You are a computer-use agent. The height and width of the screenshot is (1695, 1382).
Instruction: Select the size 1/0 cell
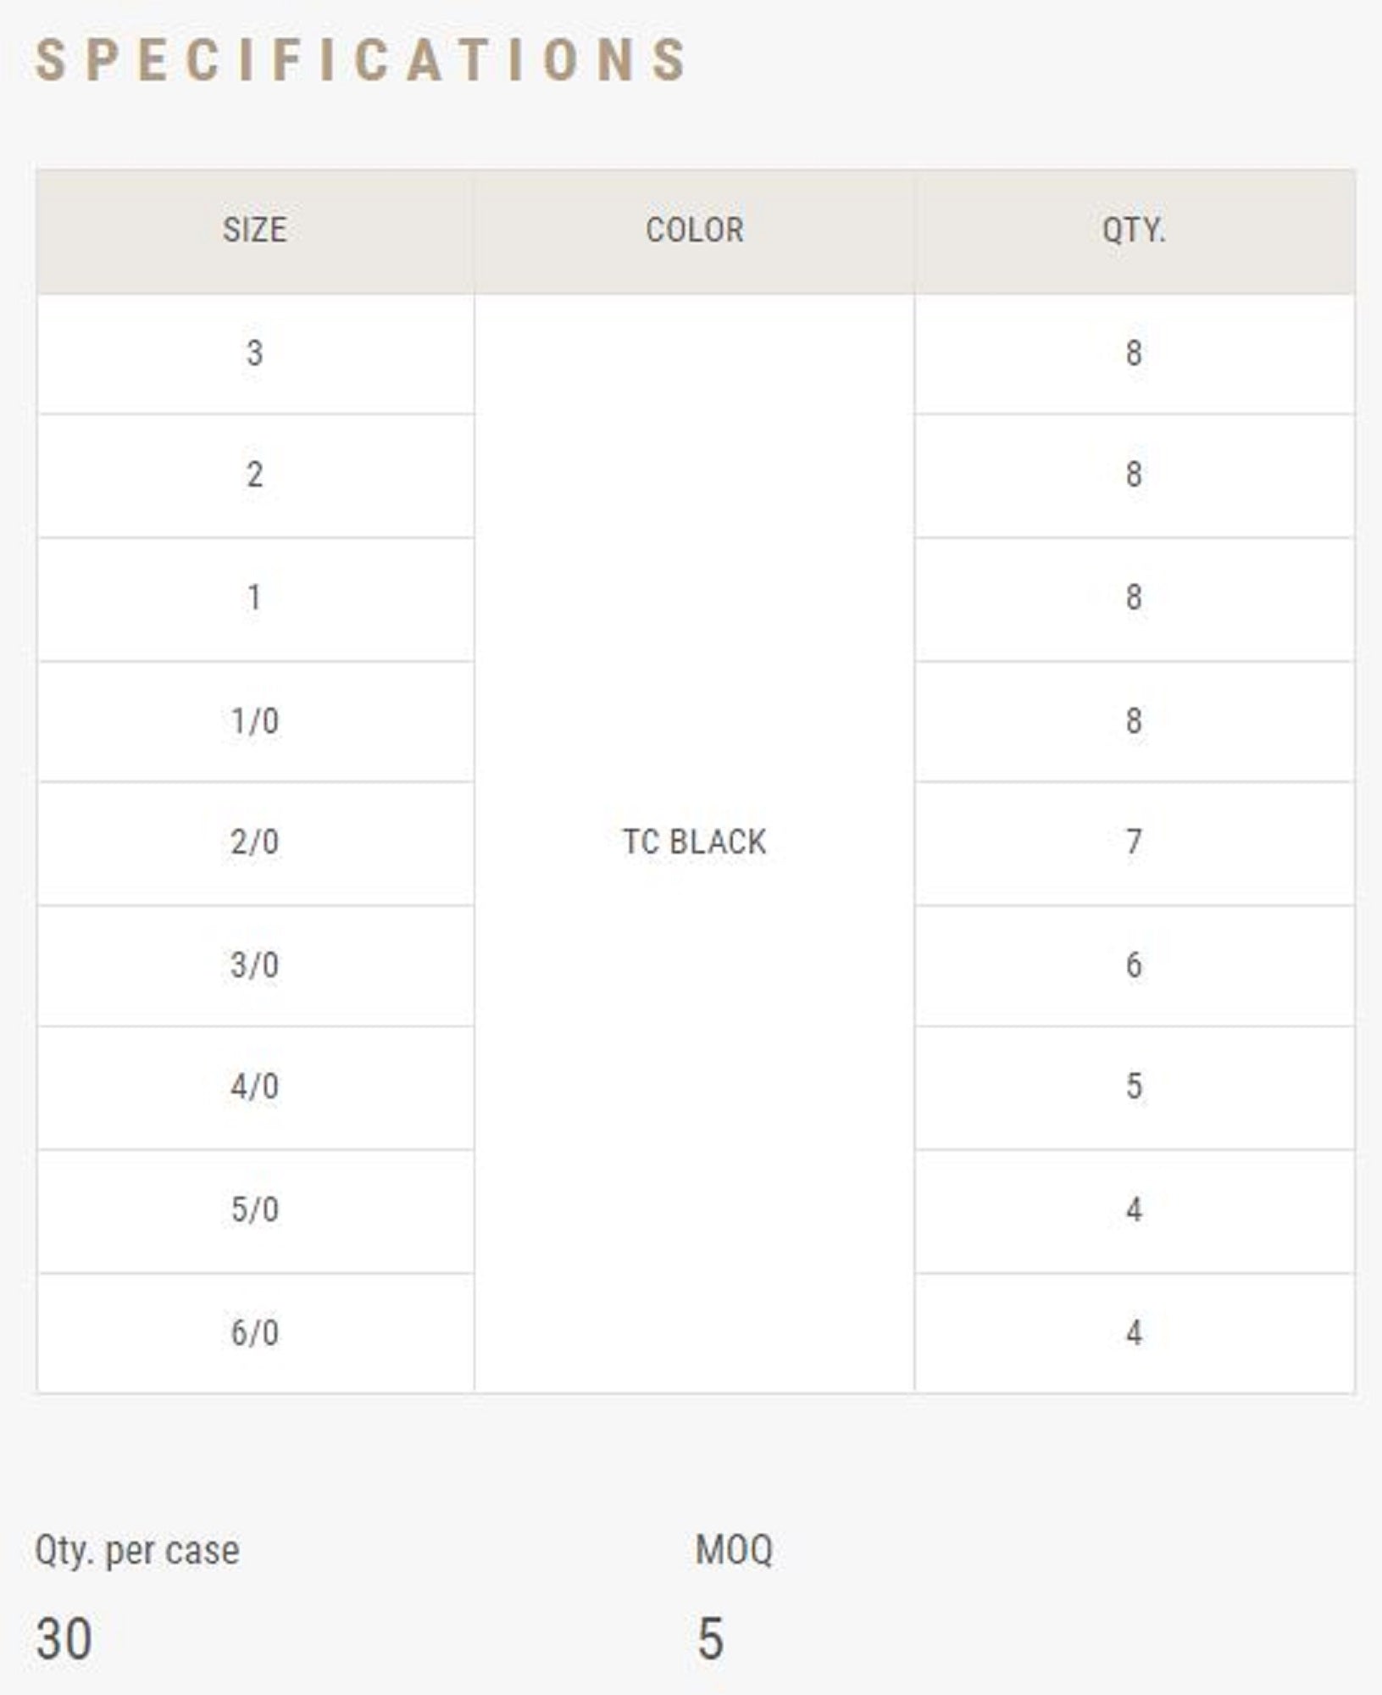tap(254, 721)
